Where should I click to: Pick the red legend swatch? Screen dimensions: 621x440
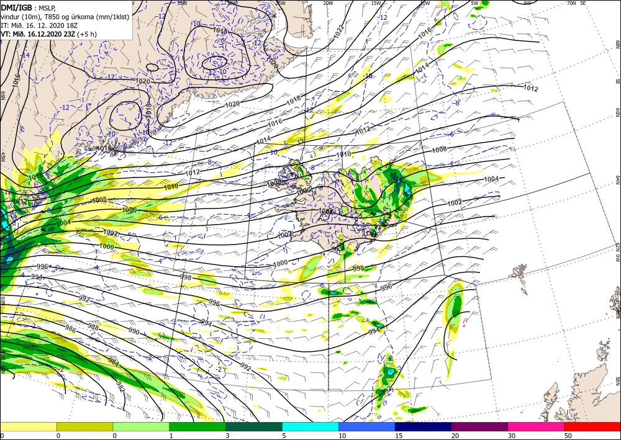click(592, 426)
